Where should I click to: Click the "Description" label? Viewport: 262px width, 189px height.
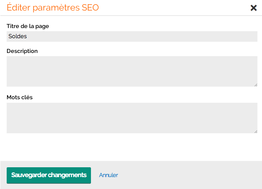coord(22,51)
